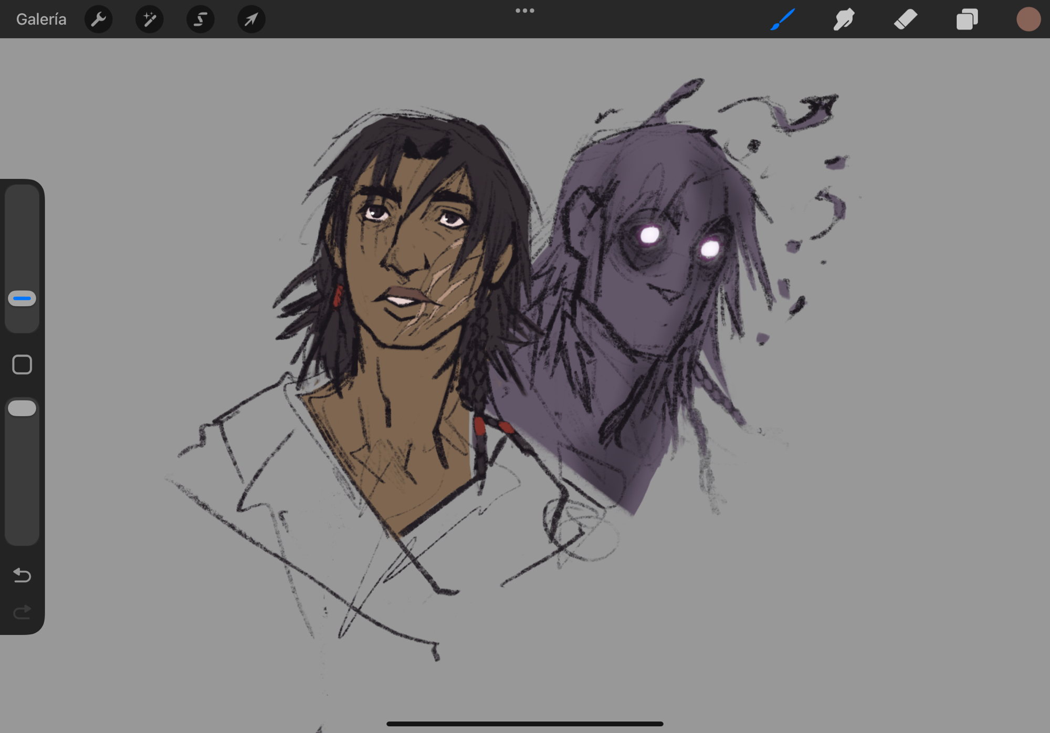Undo the last stroke

click(x=22, y=575)
